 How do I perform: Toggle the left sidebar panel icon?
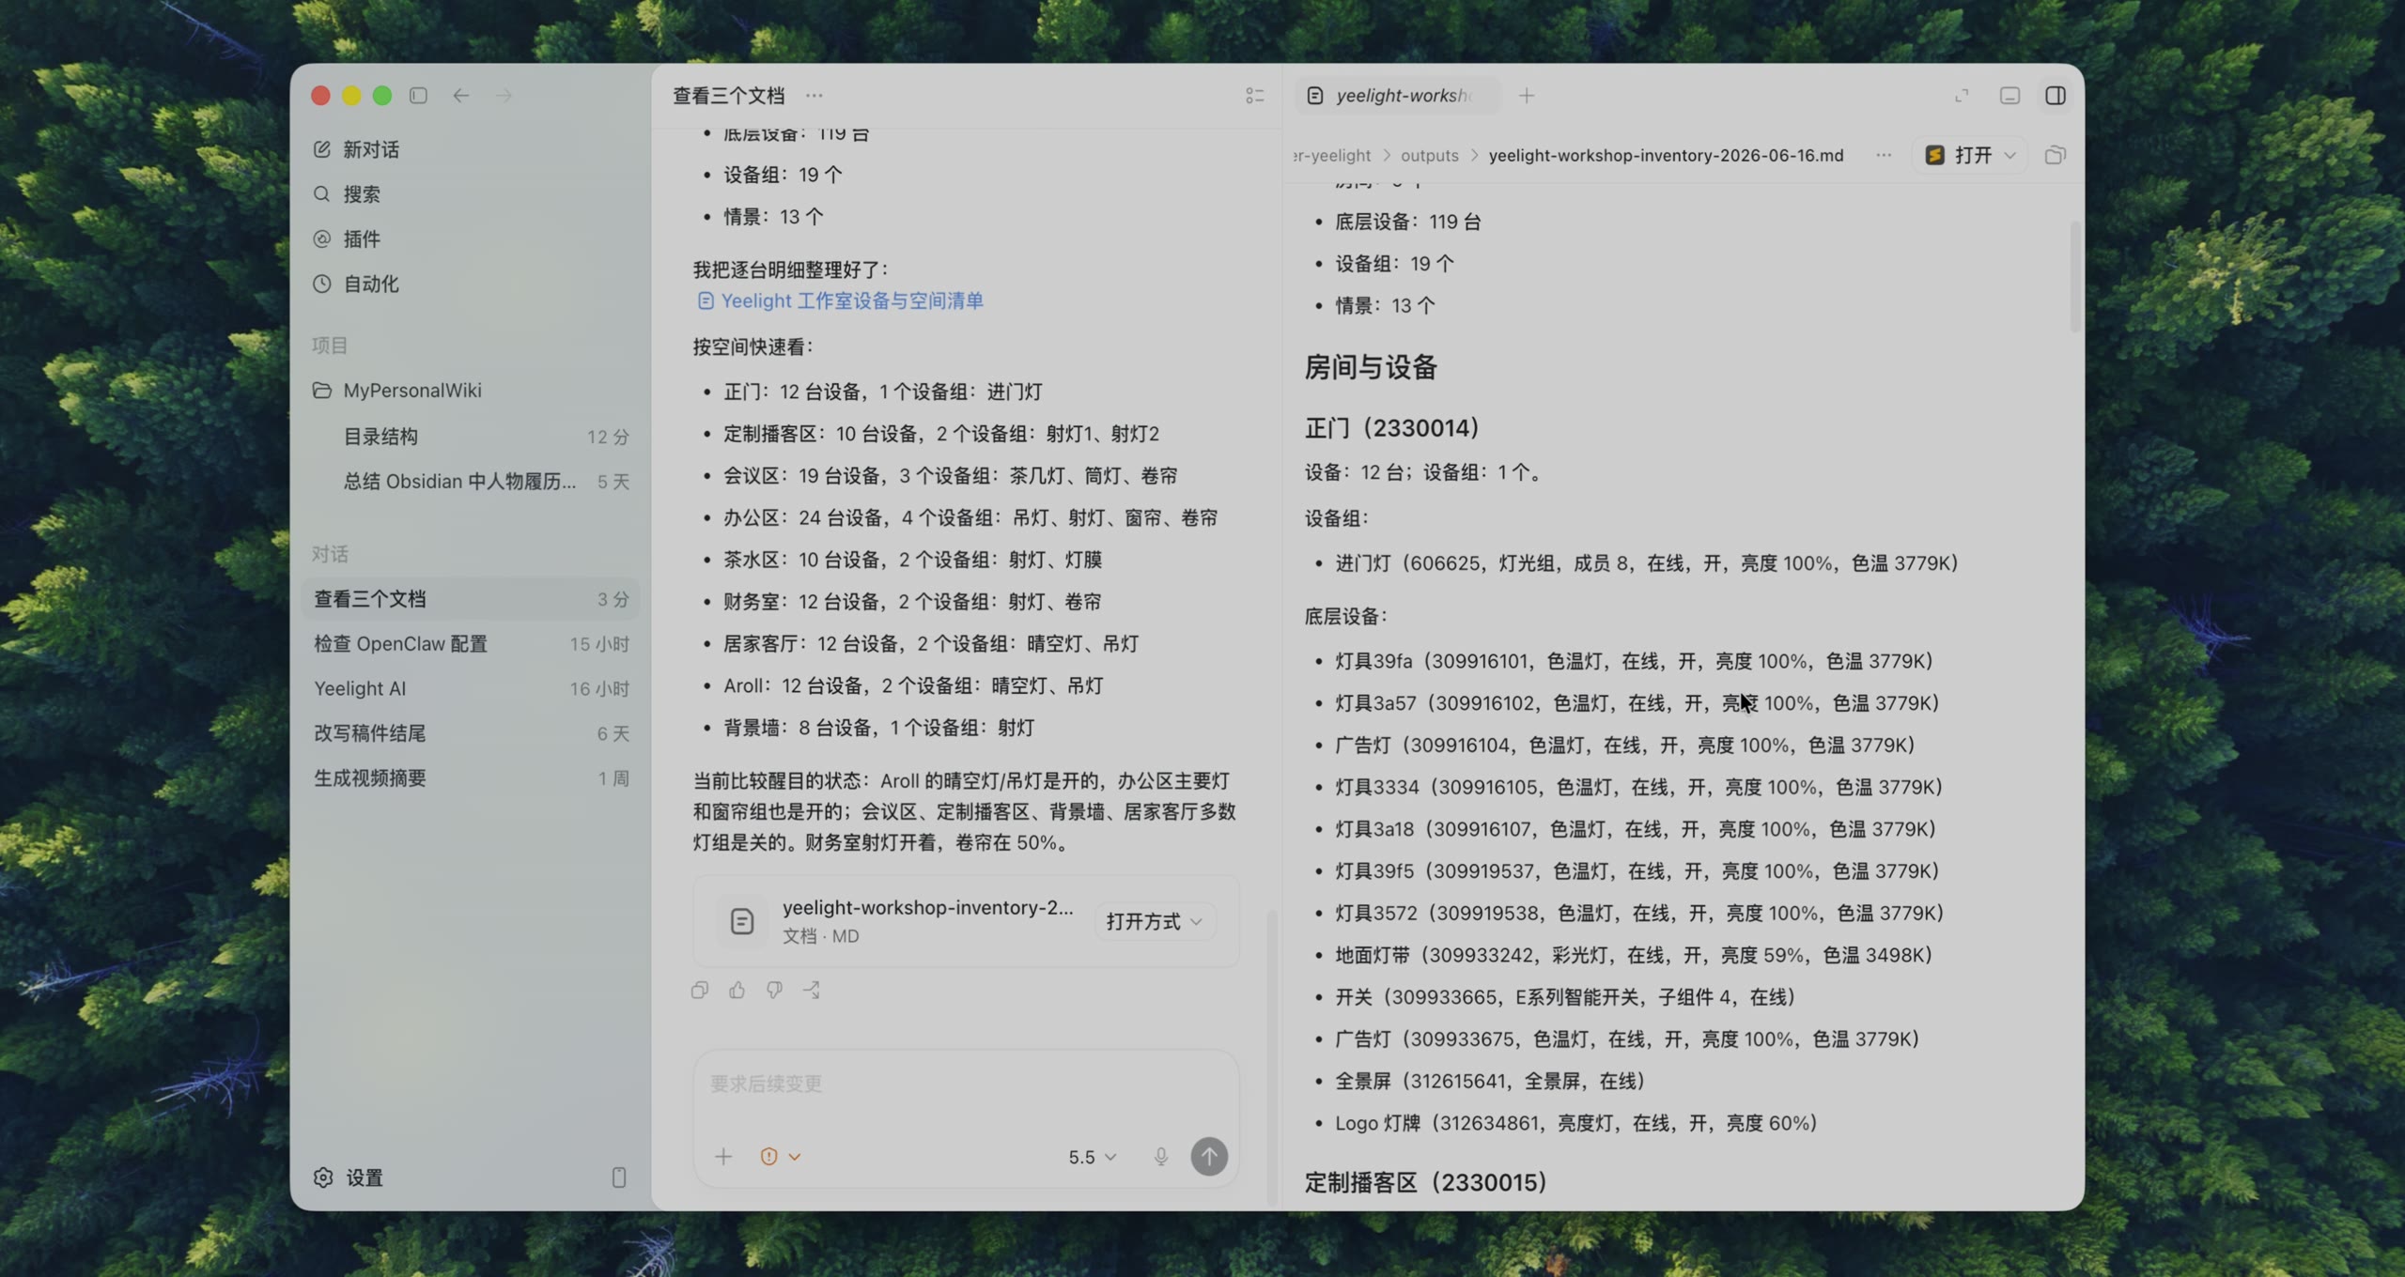click(418, 96)
